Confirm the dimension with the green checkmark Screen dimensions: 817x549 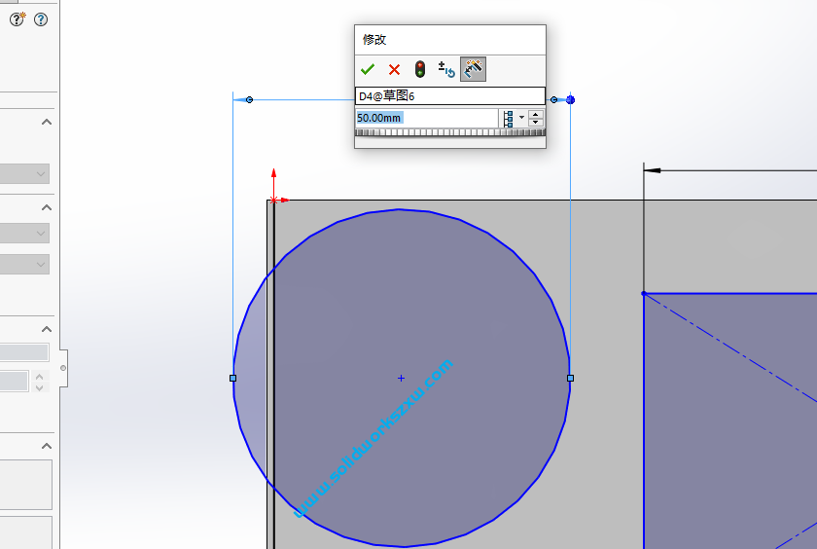pyautogui.click(x=368, y=69)
